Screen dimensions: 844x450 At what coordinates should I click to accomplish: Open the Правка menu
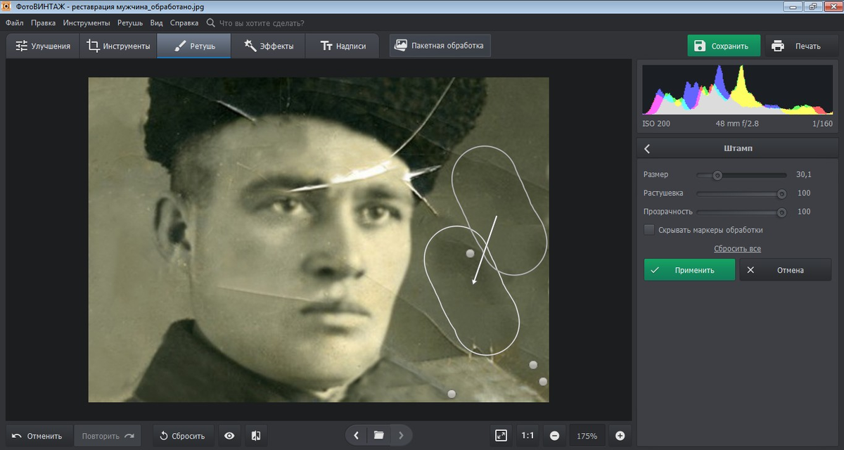click(44, 22)
